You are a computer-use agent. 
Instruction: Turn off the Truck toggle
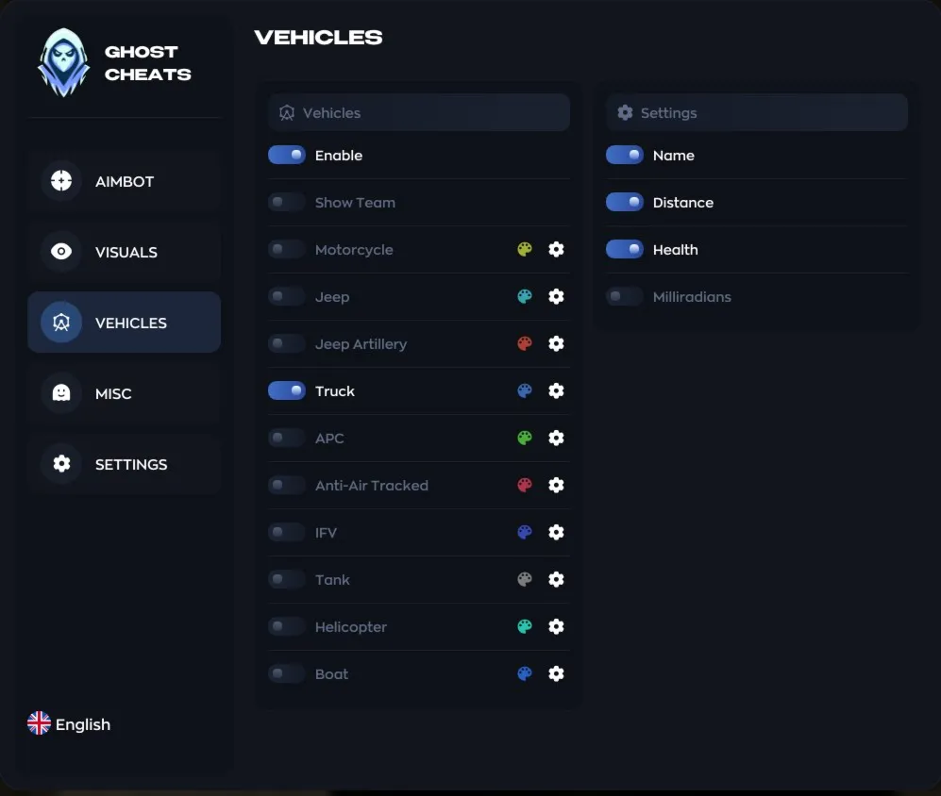[287, 390]
